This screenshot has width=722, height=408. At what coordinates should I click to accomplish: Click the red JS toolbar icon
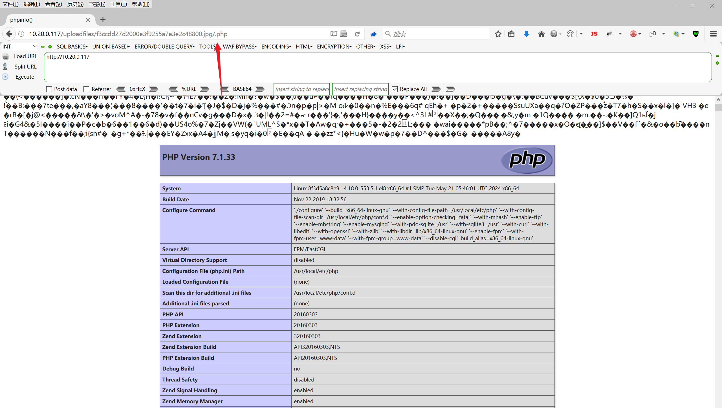click(594, 34)
